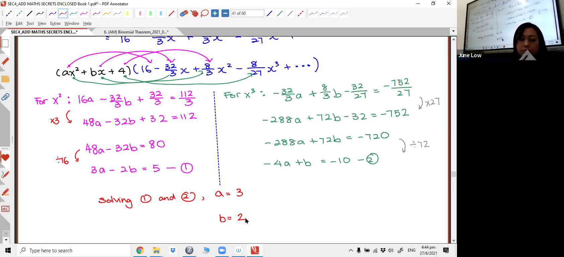This screenshot has height=257, width=564.
Task: Select the green freehand pen
Action: pos(73,14)
